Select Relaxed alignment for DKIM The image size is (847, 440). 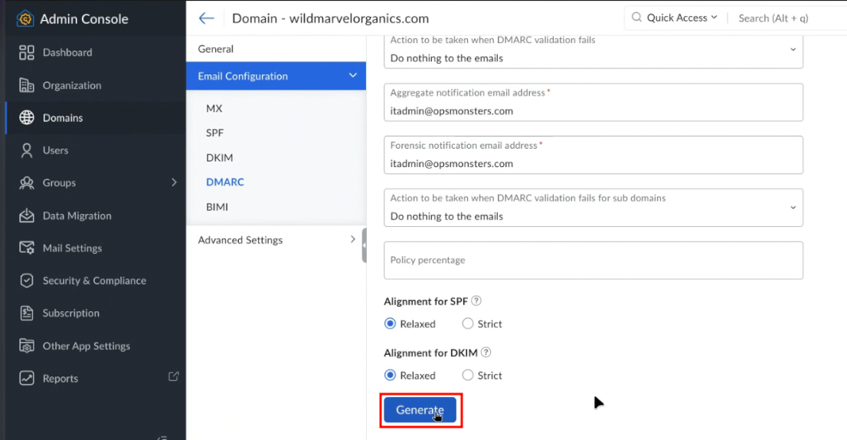pyautogui.click(x=391, y=376)
